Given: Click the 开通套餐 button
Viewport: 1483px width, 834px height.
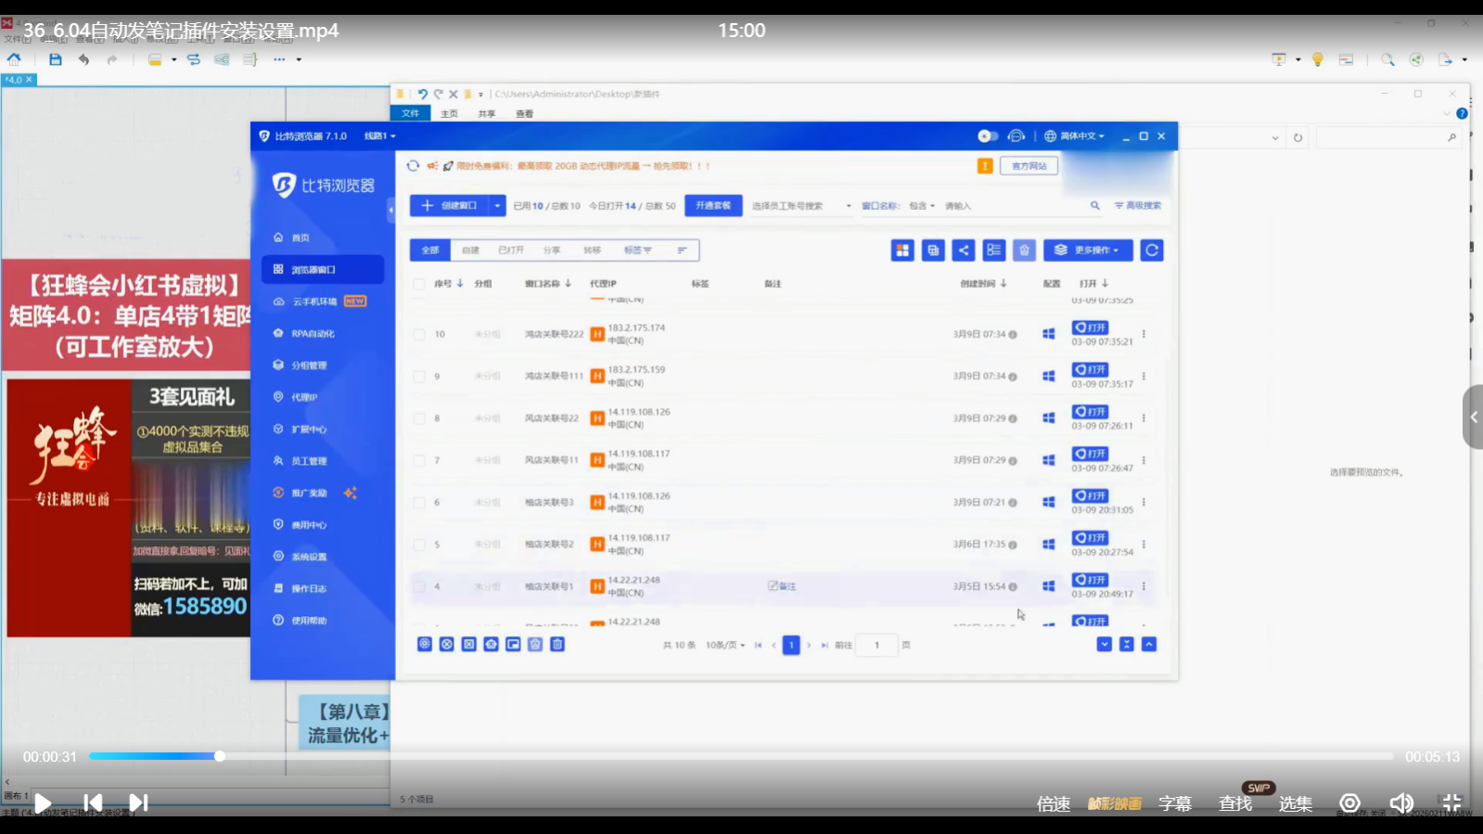Looking at the screenshot, I should click(x=713, y=206).
